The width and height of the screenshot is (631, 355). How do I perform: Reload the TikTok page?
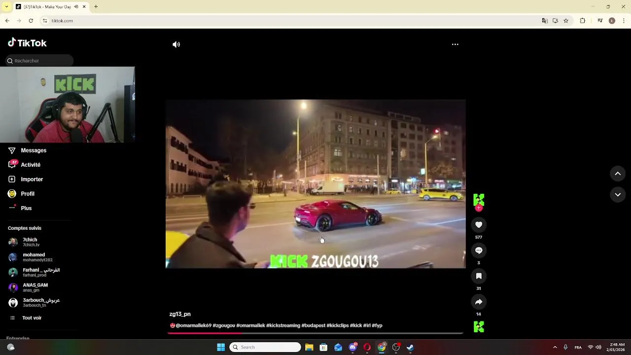coord(31,21)
